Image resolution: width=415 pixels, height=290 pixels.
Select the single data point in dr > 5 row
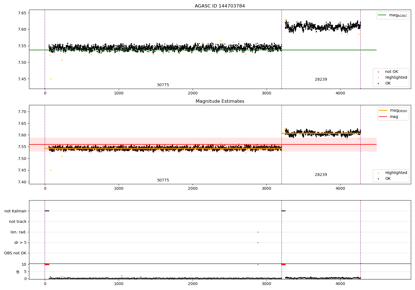258,243
